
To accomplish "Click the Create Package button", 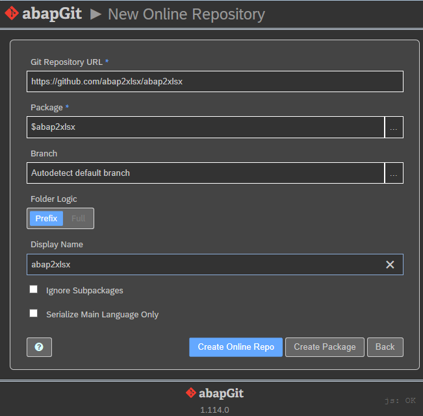I will coord(324,347).
